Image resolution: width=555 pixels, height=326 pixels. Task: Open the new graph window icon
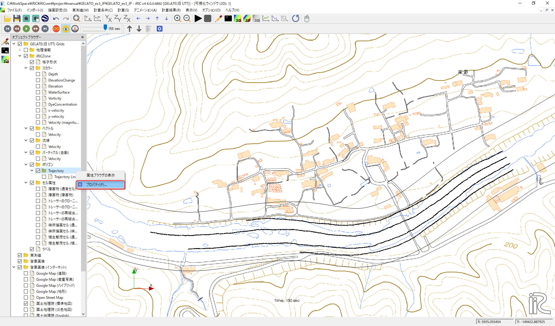(x=266, y=19)
